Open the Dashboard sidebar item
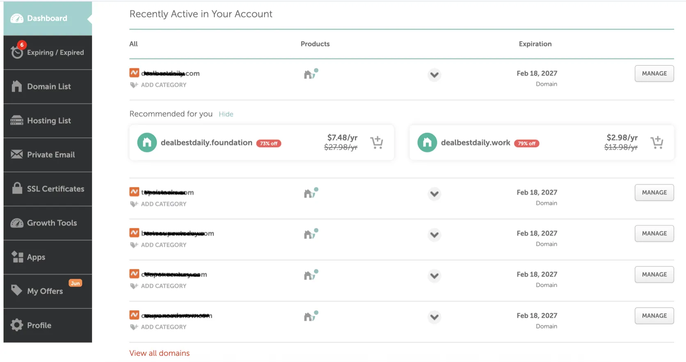The height and width of the screenshot is (362, 686). [48, 18]
